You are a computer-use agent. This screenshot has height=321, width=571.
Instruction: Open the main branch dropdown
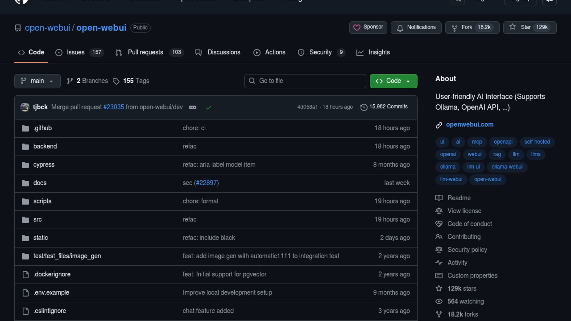pyautogui.click(x=37, y=81)
